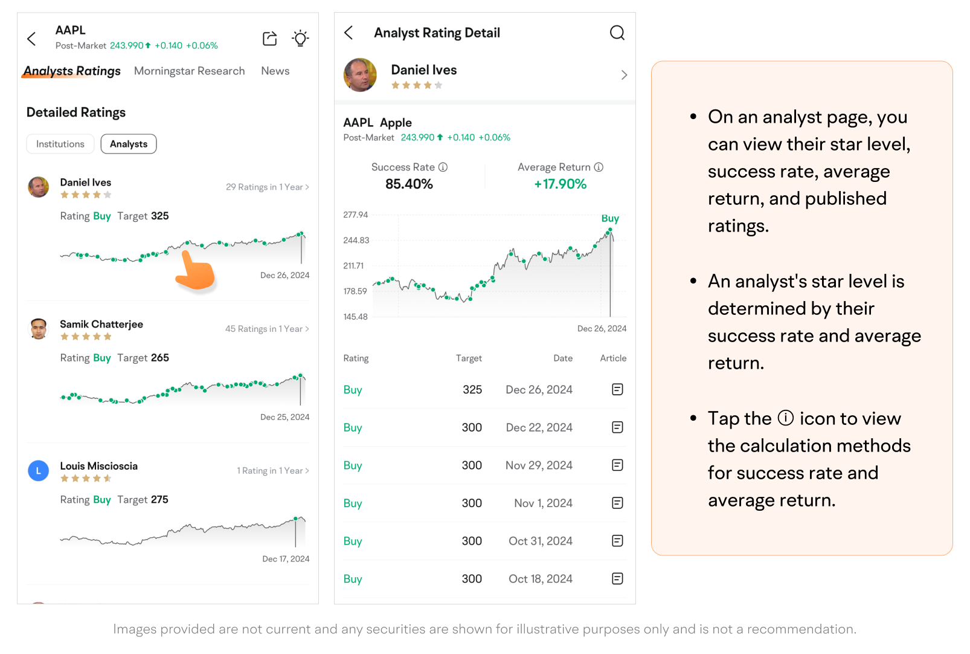Tap Samik Chatterjee's avatar photo
The height and width of the screenshot is (654, 970).
pyautogui.click(x=39, y=329)
